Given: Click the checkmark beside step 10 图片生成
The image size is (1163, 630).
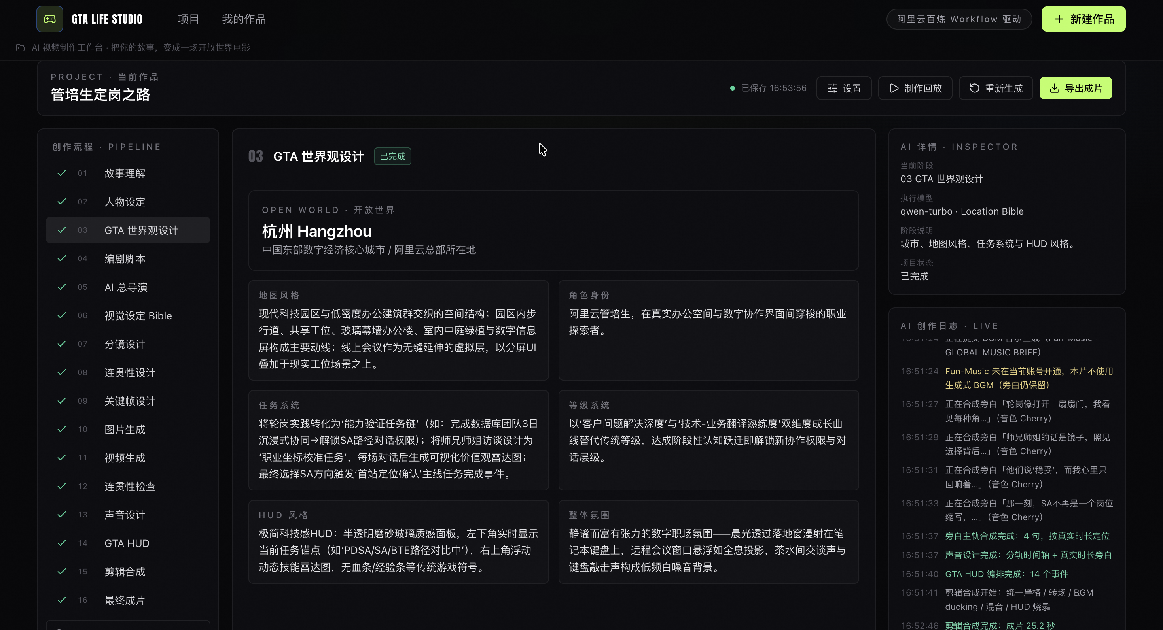Looking at the screenshot, I should click(62, 429).
